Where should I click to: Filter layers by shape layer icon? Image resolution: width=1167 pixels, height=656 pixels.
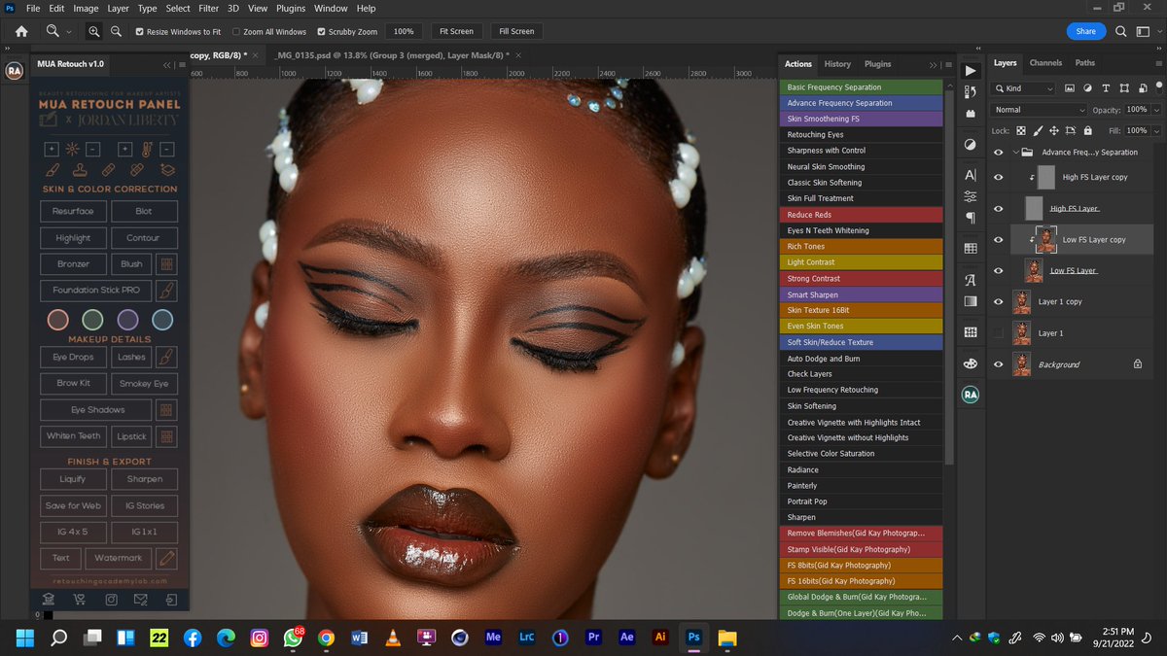(1123, 88)
